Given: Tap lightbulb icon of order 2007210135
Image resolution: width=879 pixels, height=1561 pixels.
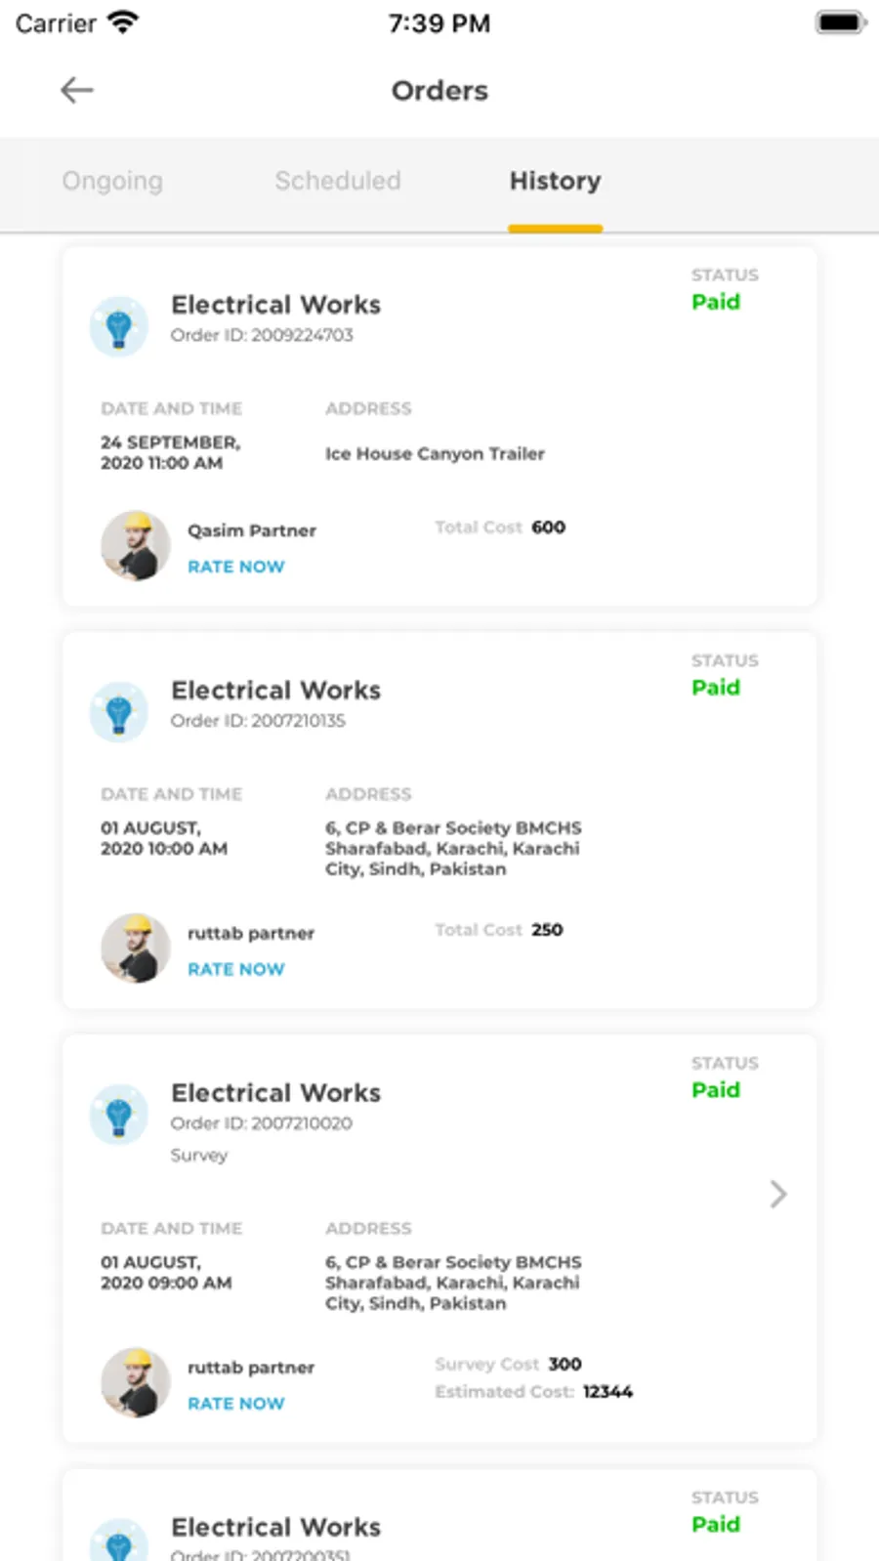Looking at the screenshot, I should tap(119, 712).
